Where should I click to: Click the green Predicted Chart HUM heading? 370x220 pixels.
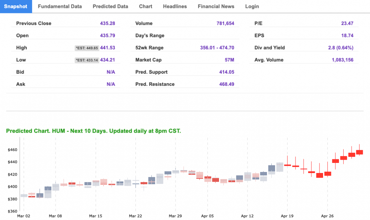93,131
